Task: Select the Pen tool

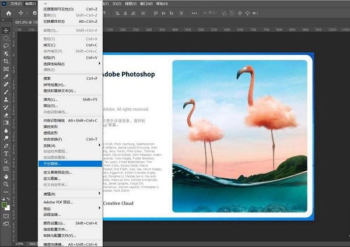Action: [x=6, y=146]
